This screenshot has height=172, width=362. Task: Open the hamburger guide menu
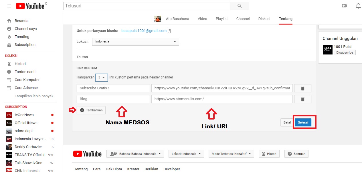tap(9, 6)
